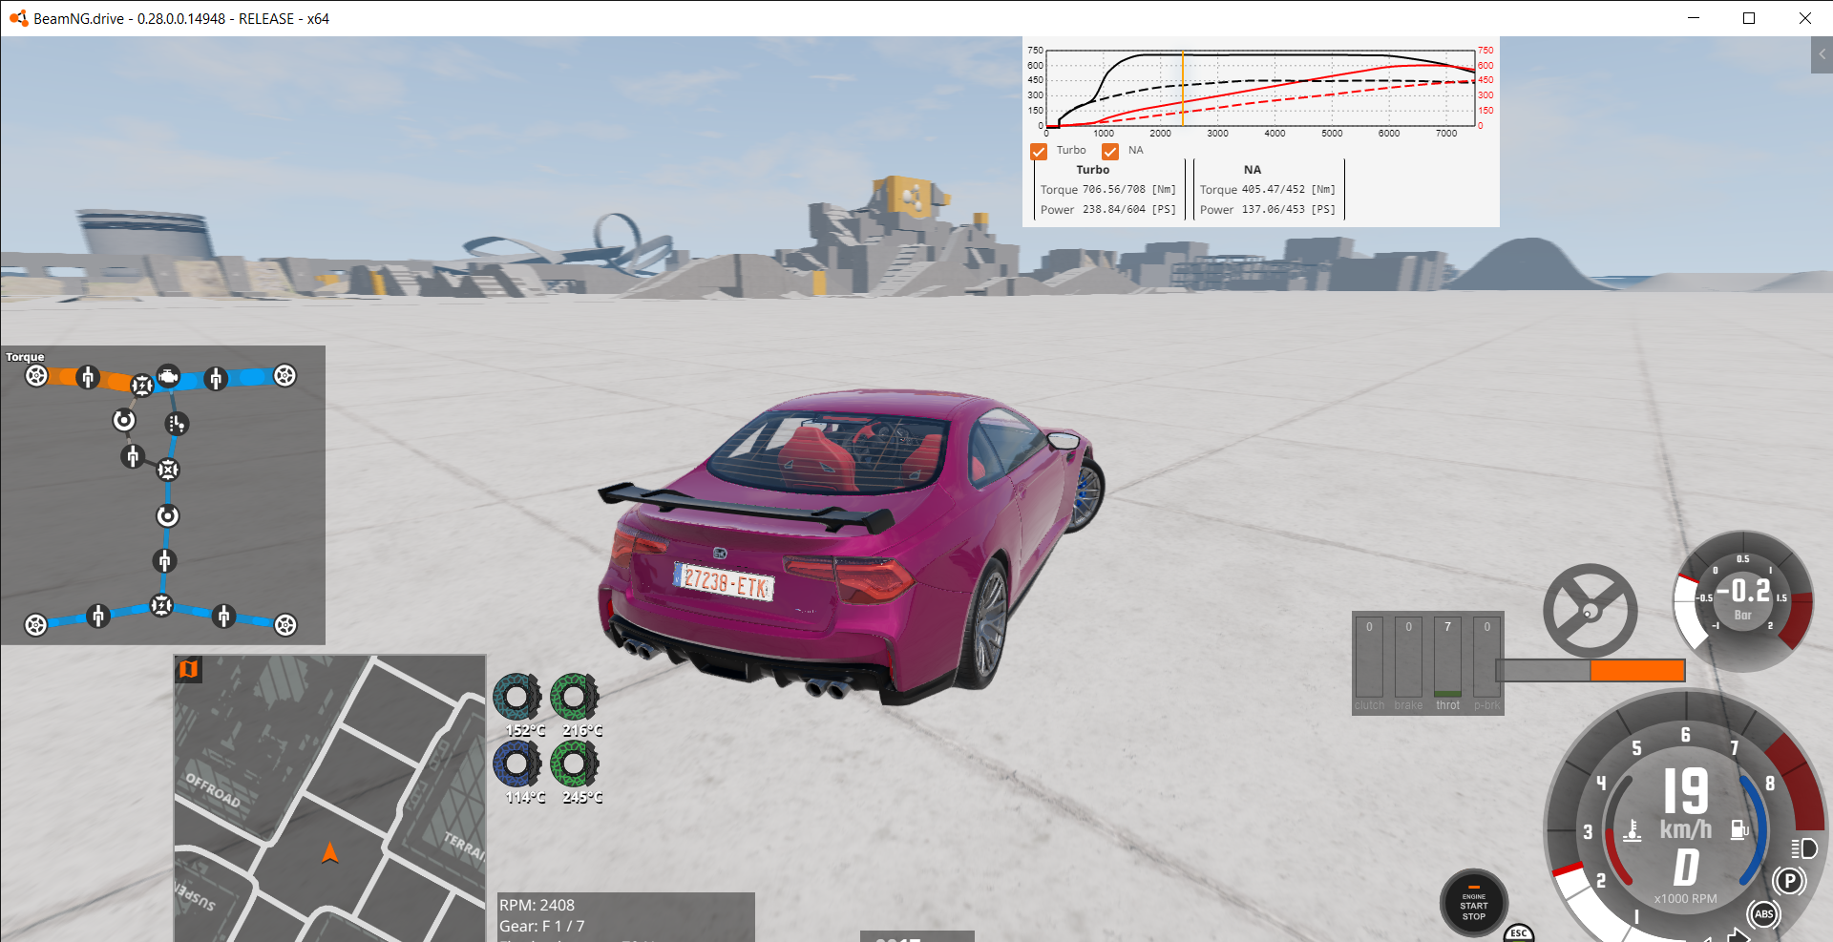Screen dimensions: 1833x942
Task: Click the front-right wheel icon in Torque diagram
Action: (284, 375)
